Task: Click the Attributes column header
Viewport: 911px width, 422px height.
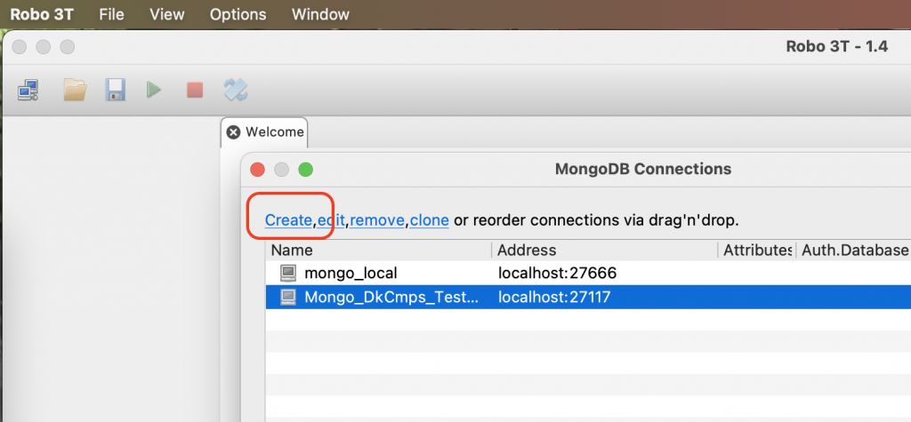Action: coord(757,251)
